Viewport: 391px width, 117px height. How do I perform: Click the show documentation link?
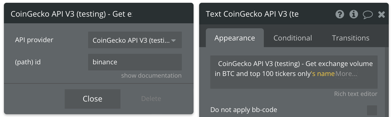coord(151,76)
